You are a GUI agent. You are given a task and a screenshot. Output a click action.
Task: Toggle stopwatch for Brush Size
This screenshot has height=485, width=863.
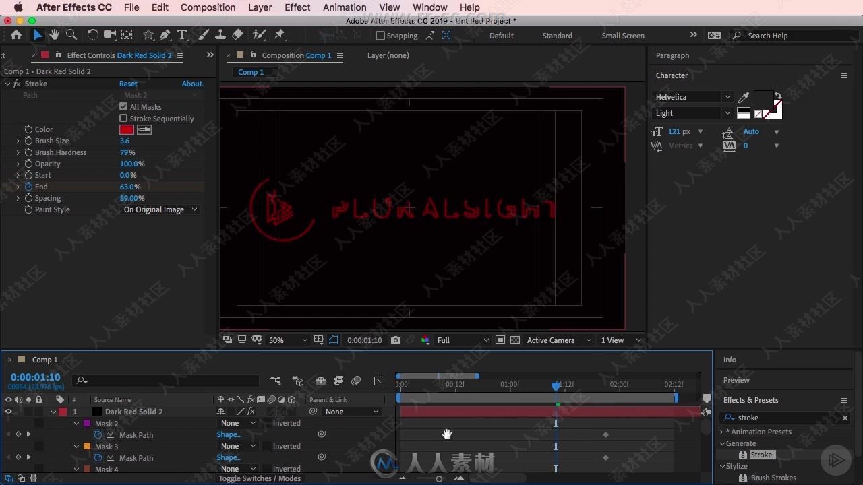28,141
